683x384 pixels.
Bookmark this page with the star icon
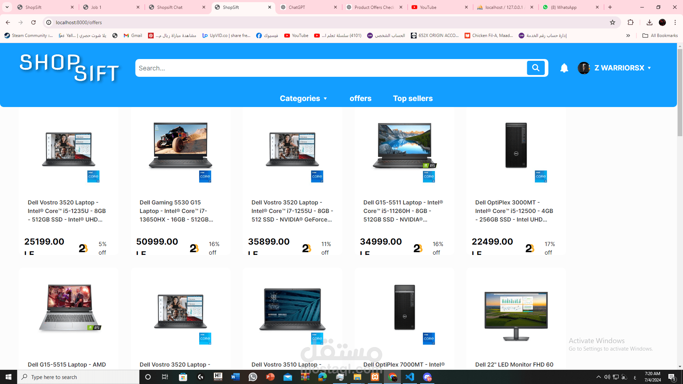click(613, 22)
